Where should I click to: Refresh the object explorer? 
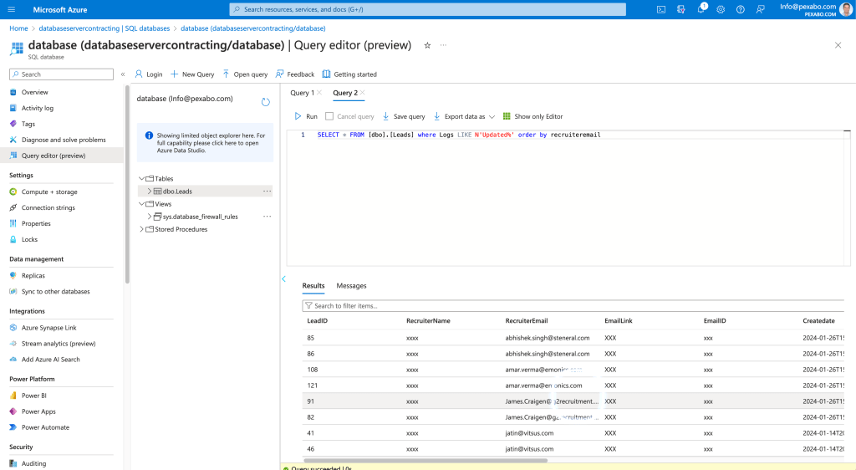coord(265,102)
